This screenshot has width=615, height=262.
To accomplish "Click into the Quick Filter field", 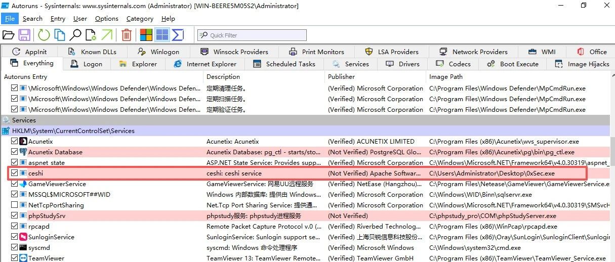I will (252, 35).
